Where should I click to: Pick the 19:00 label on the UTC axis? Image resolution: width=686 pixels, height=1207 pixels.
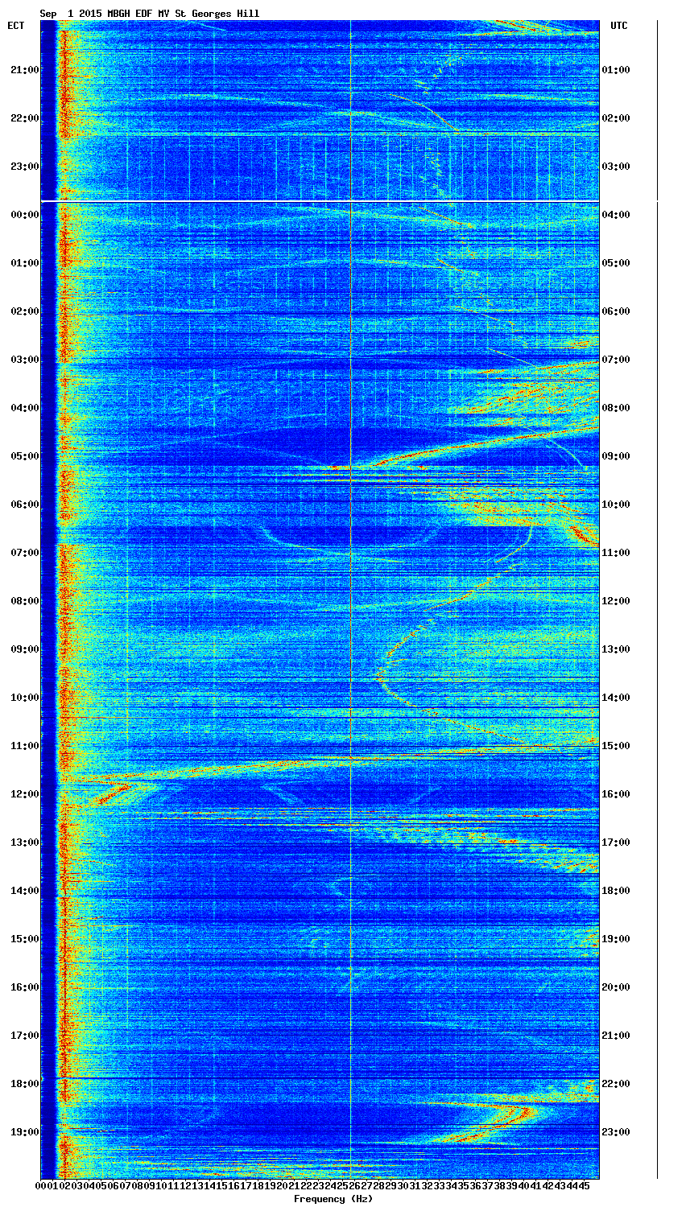(x=616, y=939)
